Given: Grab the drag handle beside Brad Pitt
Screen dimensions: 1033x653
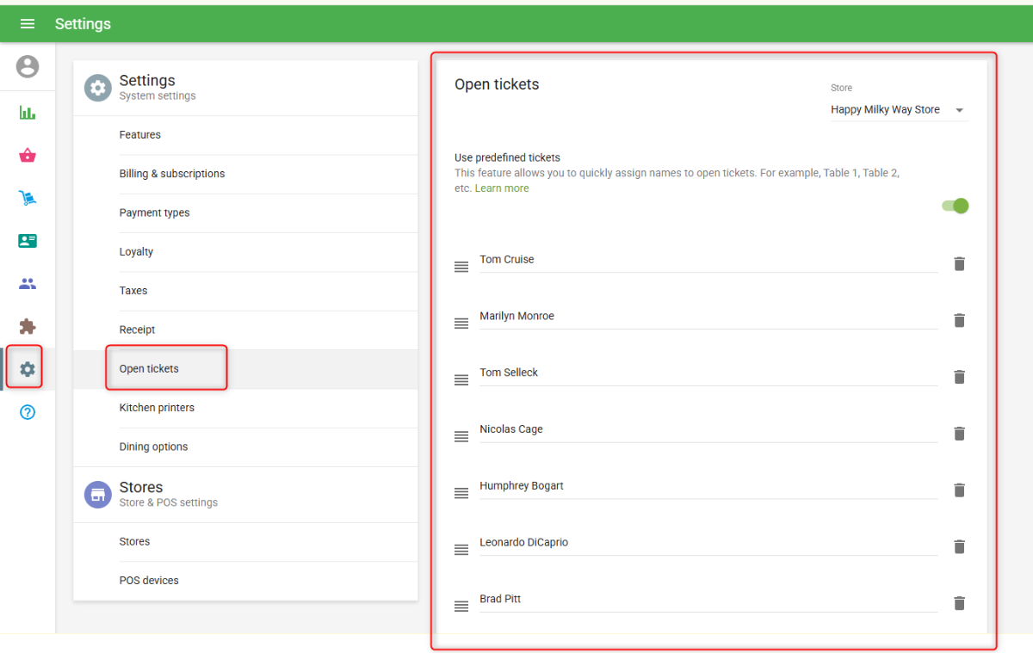Looking at the screenshot, I should [461, 606].
